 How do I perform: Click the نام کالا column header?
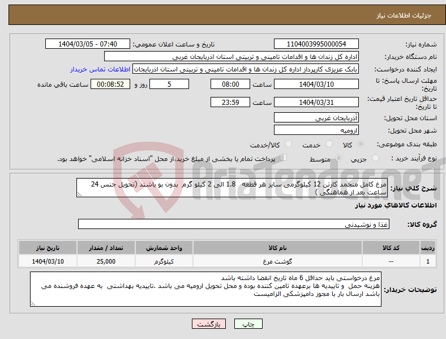tap(277, 248)
